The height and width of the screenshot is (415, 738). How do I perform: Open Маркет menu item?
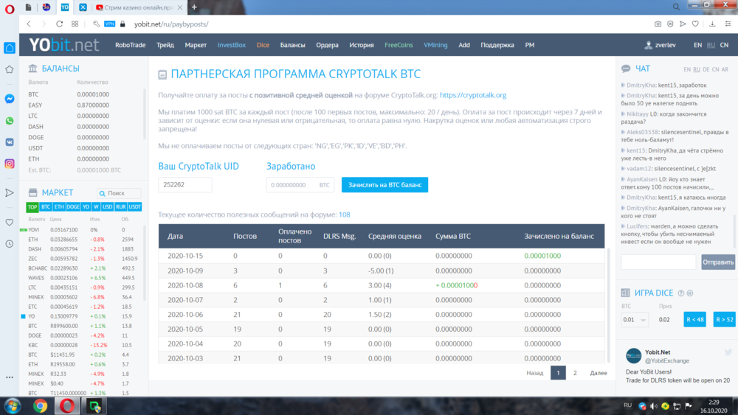(196, 45)
